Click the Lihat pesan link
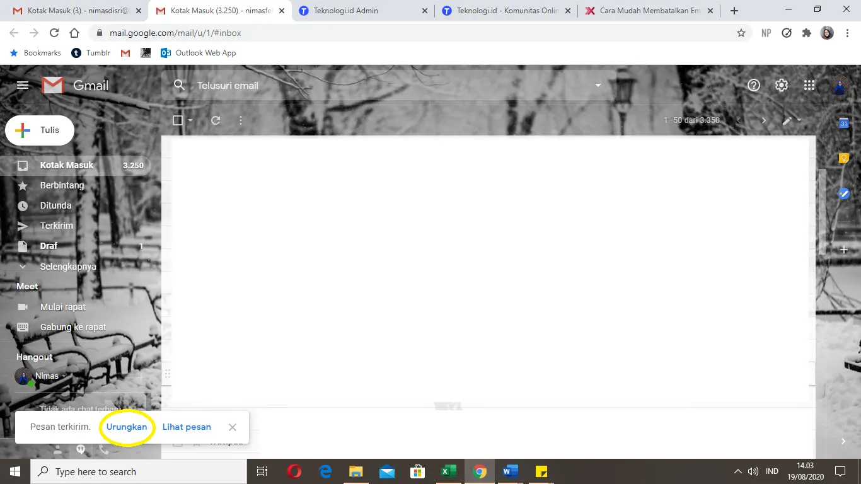Screen dimensions: 861x484 pos(187,427)
